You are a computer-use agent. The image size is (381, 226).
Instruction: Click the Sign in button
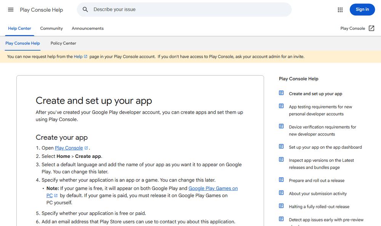click(x=362, y=10)
